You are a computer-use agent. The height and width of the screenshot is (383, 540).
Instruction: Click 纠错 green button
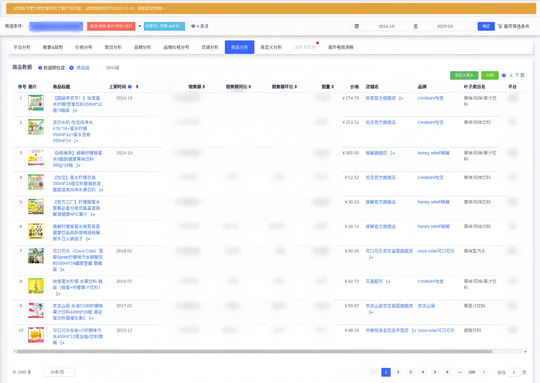click(490, 75)
